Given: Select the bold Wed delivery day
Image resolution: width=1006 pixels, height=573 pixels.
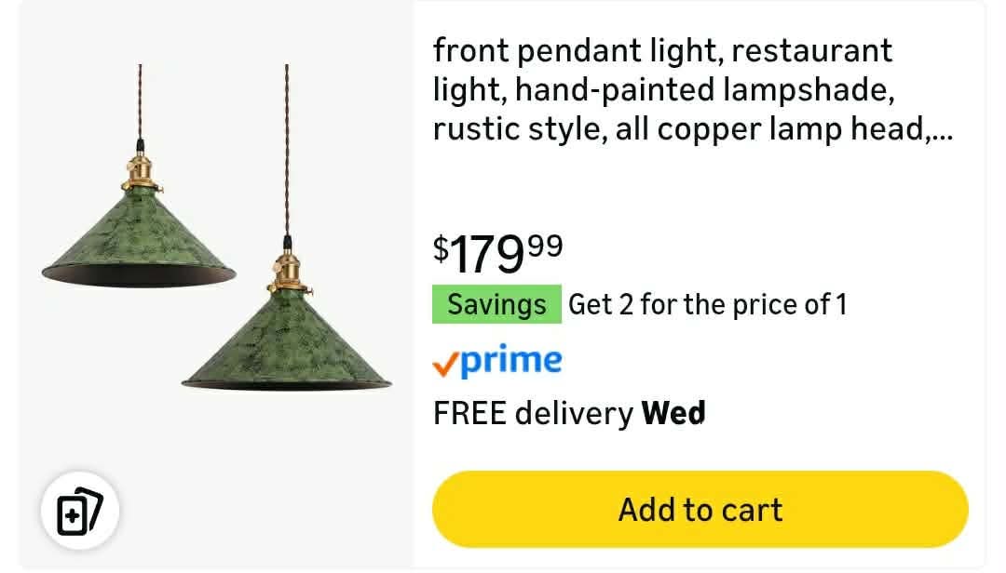Looking at the screenshot, I should click(x=673, y=413).
